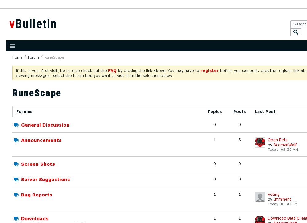Click the General Discussion forum icon
The height and width of the screenshot is (223, 307).
click(16, 125)
